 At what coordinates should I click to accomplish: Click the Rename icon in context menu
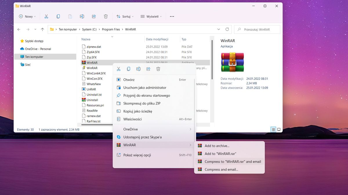[x=138, y=69]
